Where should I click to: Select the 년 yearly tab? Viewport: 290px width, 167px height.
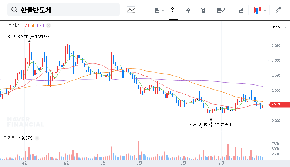(240, 10)
